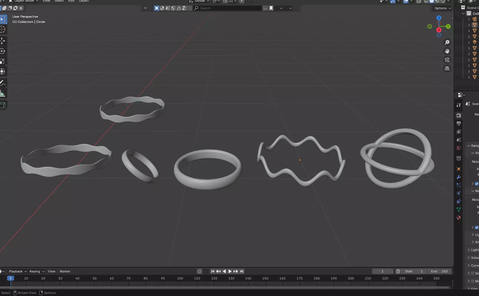The height and width of the screenshot is (296, 479).
Task: Click the light object icon in outliner
Action: click(475, 42)
